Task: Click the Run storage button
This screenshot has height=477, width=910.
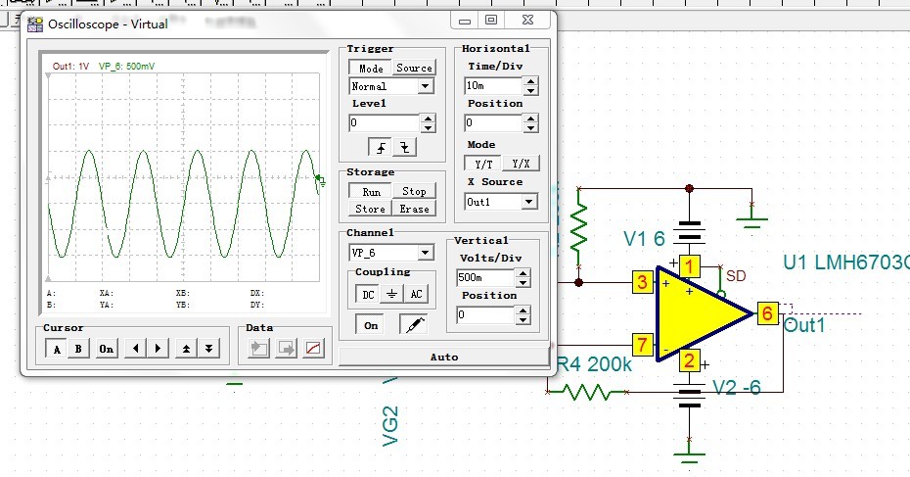Action: coord(370,191)
